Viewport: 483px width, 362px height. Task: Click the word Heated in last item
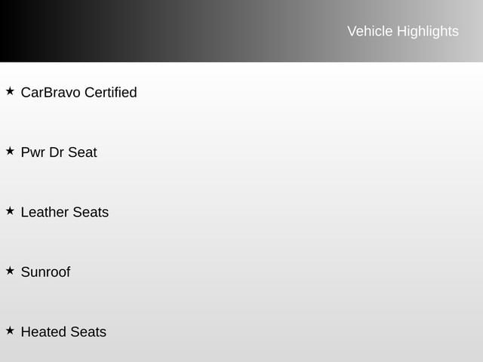pos(44,332)
